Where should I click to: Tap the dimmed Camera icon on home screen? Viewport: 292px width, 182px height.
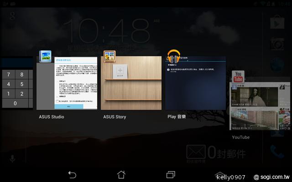coord(277,44)
